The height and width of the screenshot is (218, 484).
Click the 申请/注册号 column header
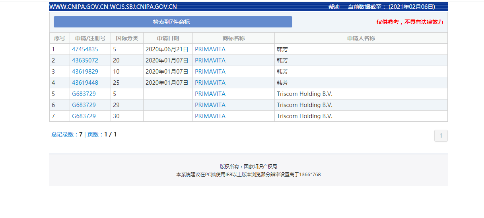[x=90, y=38]
